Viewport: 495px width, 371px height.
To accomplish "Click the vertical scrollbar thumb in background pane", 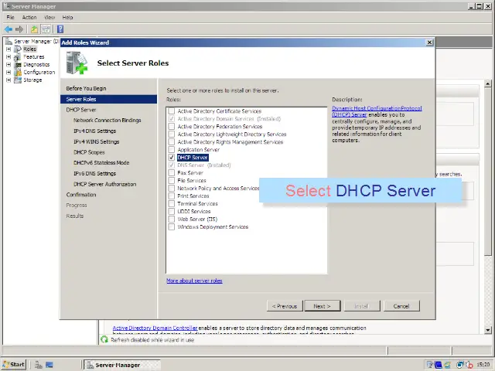I will coord(488,172).
